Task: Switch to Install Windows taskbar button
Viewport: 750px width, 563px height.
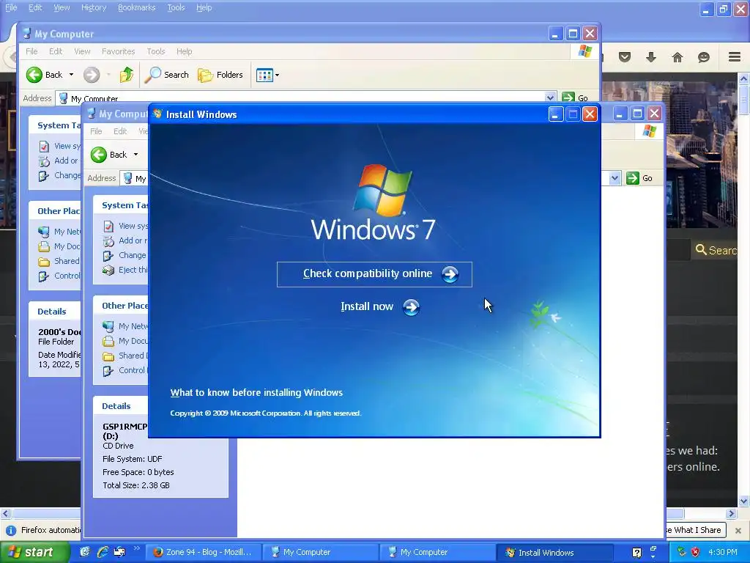Action: (554, 553)
